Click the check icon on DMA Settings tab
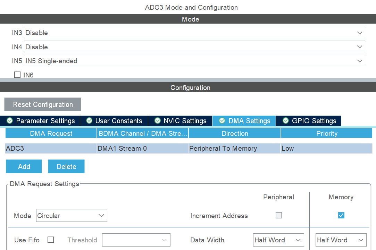This screenshot has width=376, height=250. click(x=222, y=121)
